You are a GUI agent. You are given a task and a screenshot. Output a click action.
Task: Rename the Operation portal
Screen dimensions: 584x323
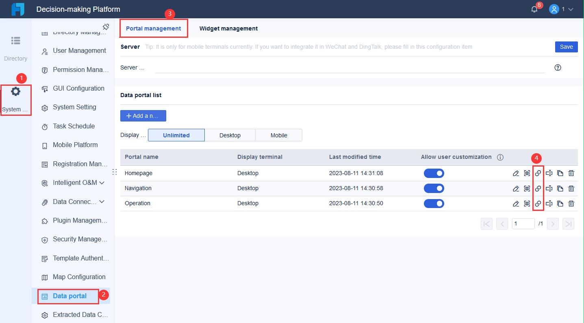549,204
